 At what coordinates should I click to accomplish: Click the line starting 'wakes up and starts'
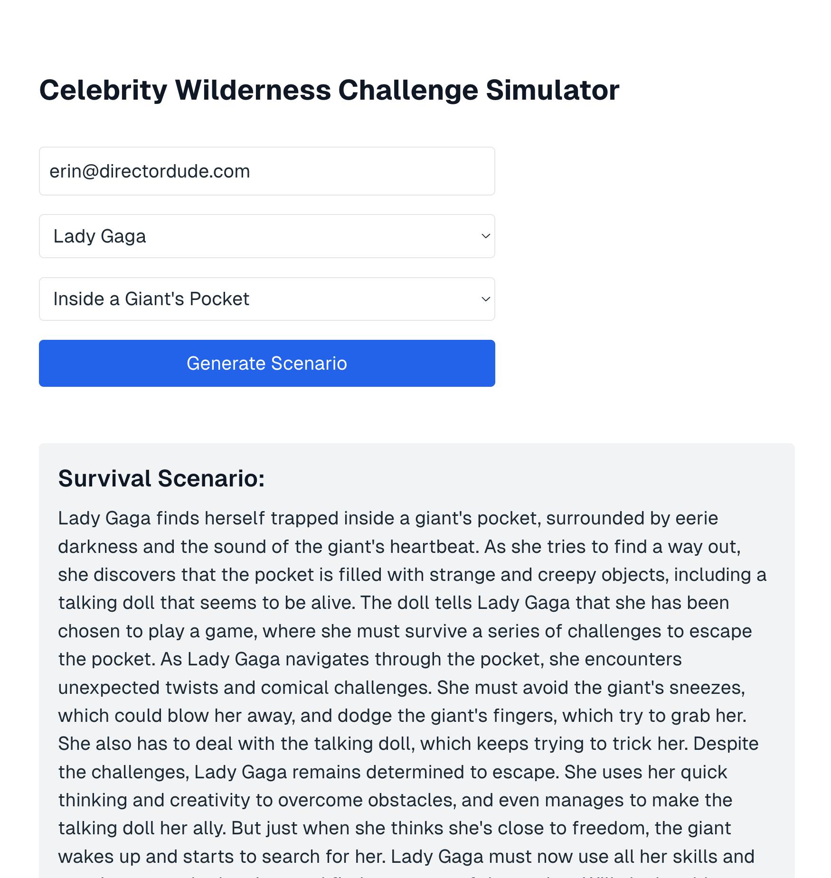point(406,857)
